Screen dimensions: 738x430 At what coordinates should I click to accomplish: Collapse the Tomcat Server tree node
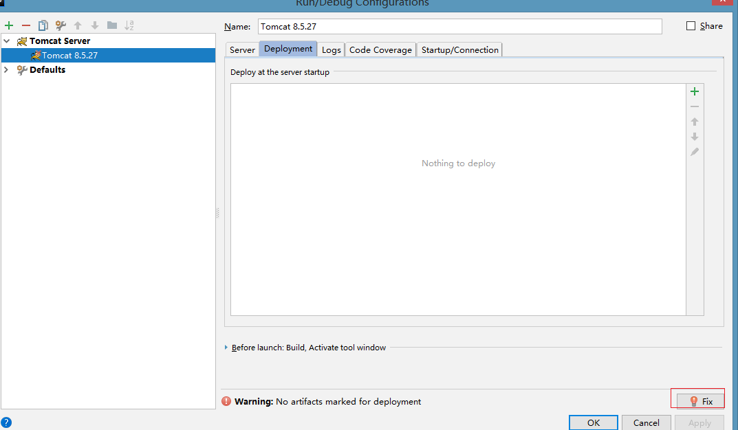click(7, 41)
